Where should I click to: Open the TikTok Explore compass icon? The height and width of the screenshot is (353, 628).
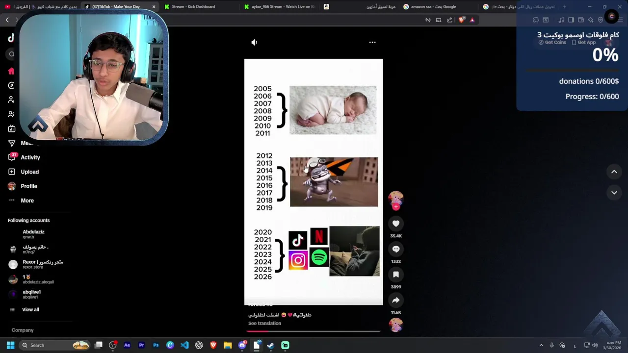point(11,85)
